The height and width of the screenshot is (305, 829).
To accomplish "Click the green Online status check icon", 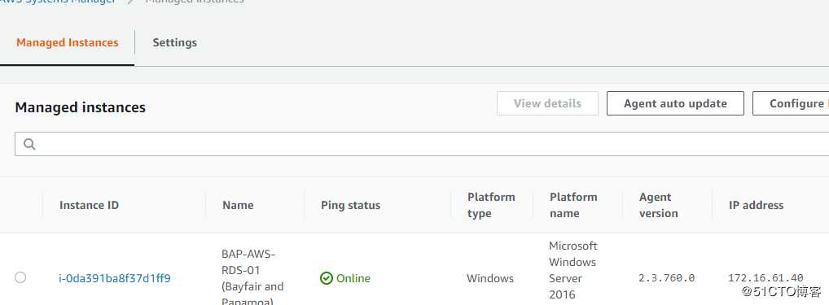I will click(327, 278).
